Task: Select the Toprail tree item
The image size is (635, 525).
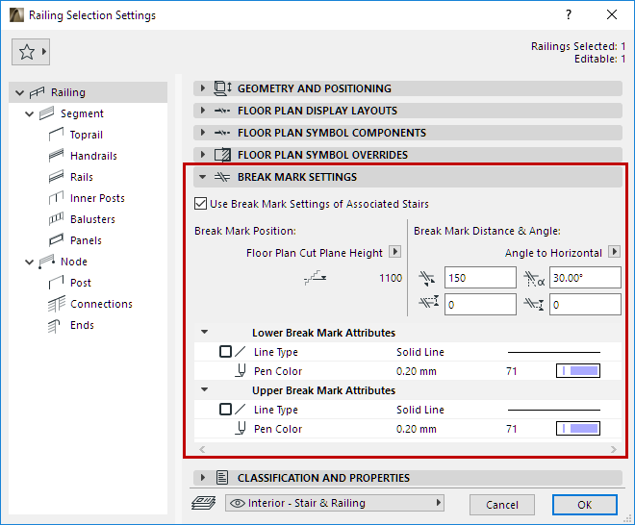Action: (x=87, y=135)
